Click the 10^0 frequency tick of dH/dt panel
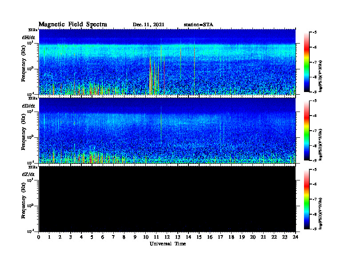 point(30,68)
